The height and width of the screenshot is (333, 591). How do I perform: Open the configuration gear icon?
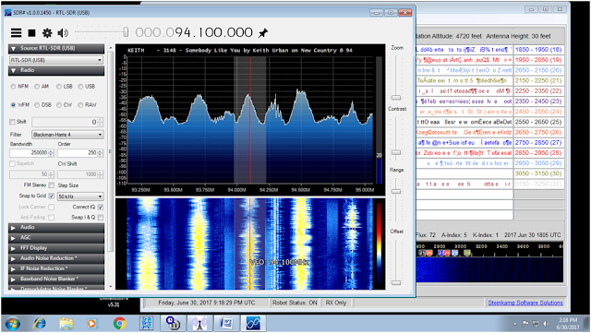click(x=47, y=33)
